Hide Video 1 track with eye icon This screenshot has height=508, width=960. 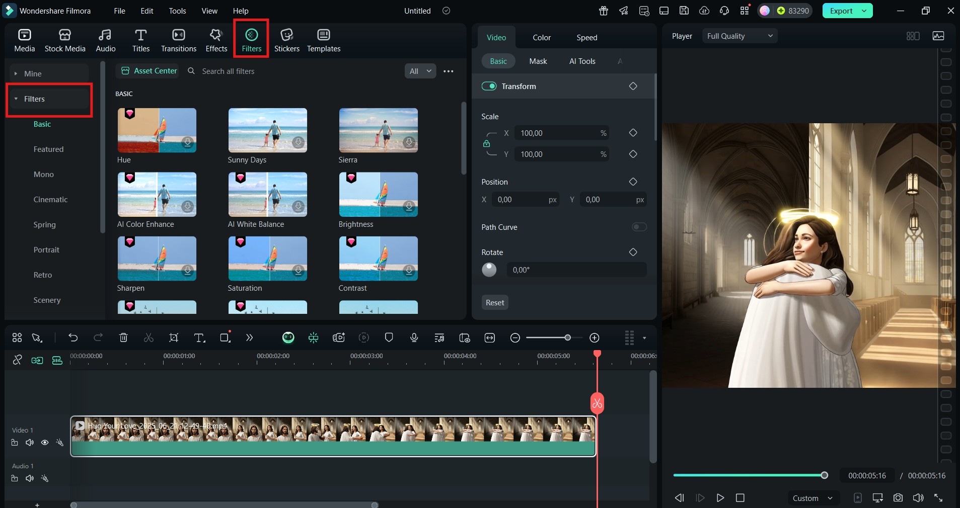pos(45,443)
